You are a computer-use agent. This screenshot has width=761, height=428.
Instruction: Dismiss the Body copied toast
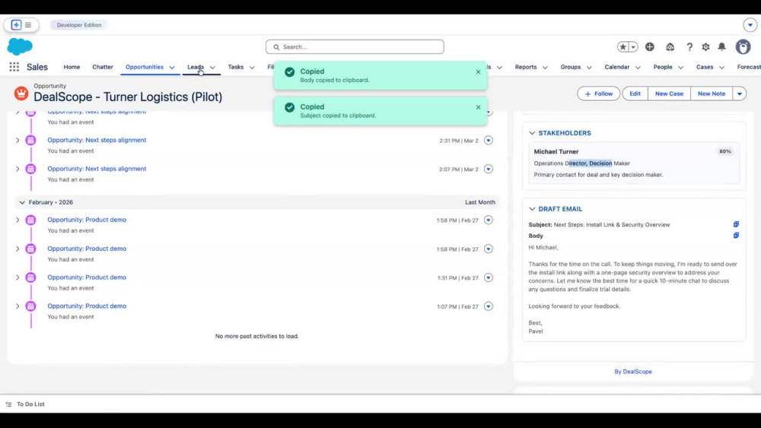point(478,71)
